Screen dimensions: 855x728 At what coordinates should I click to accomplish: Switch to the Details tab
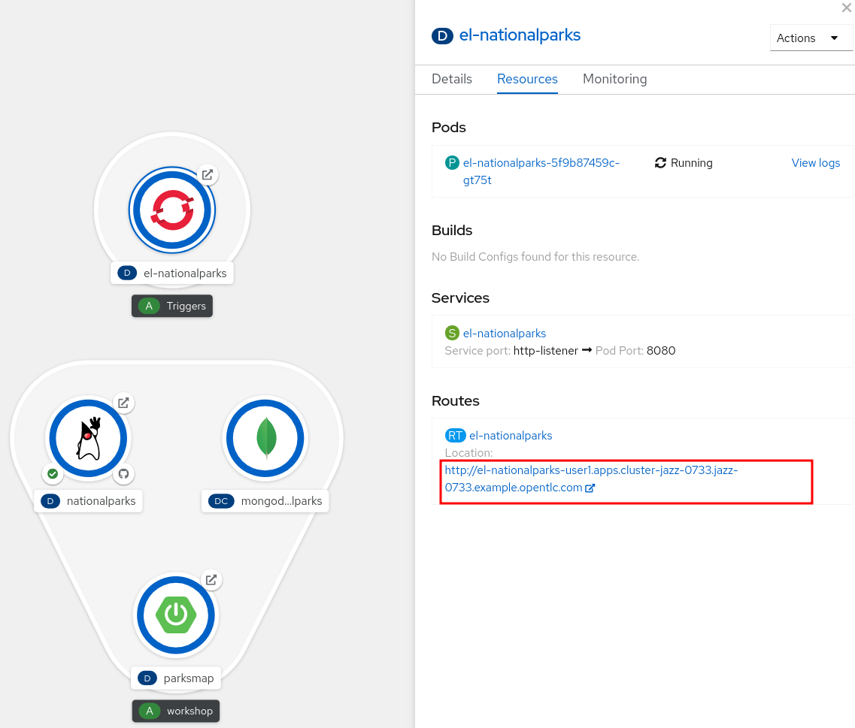(451, 79)
